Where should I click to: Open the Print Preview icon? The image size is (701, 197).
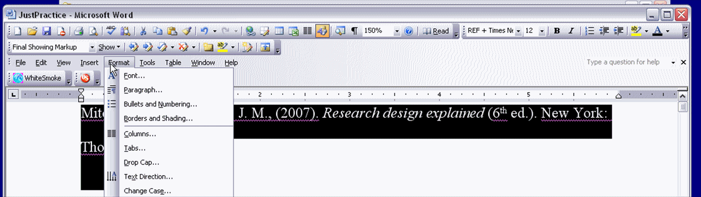(93, 31)
